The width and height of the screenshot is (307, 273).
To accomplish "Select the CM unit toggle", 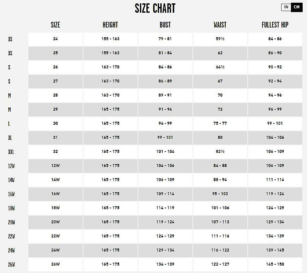I will [x=297, y=7].
